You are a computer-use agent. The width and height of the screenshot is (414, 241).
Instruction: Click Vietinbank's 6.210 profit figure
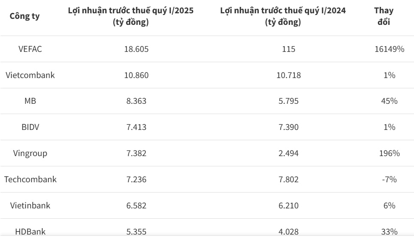pos(288,205)
